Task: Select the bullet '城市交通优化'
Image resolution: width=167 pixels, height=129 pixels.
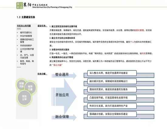Action: pos(26,32)
